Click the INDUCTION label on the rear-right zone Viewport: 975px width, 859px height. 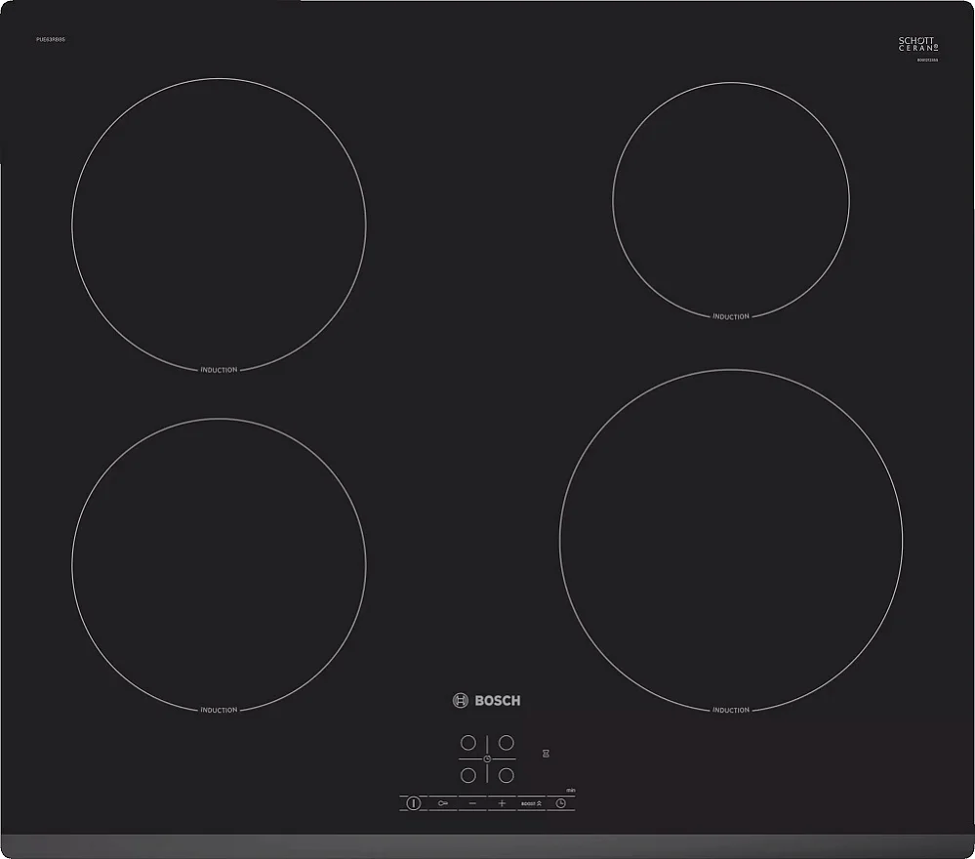click(x=731, y=316)
